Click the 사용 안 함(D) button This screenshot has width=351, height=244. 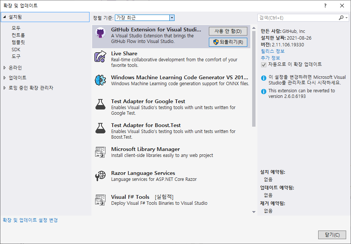point(228,31)
